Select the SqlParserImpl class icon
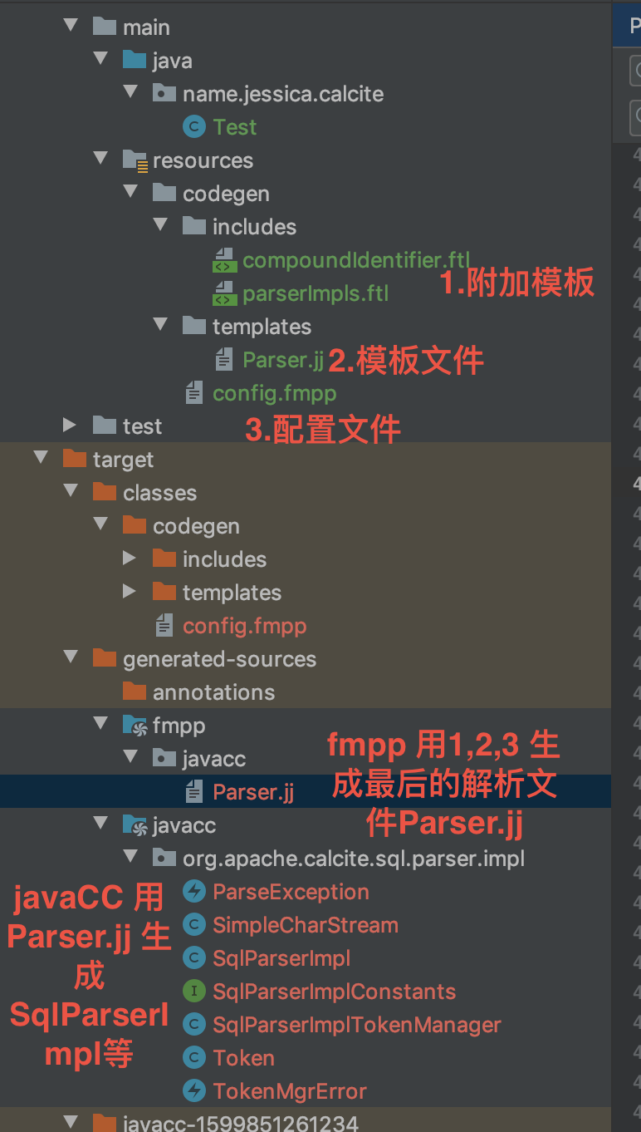 (x=193, y=957)
